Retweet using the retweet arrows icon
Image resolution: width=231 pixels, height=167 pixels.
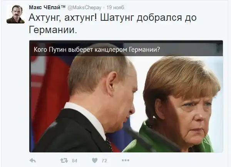pos(64,160)
